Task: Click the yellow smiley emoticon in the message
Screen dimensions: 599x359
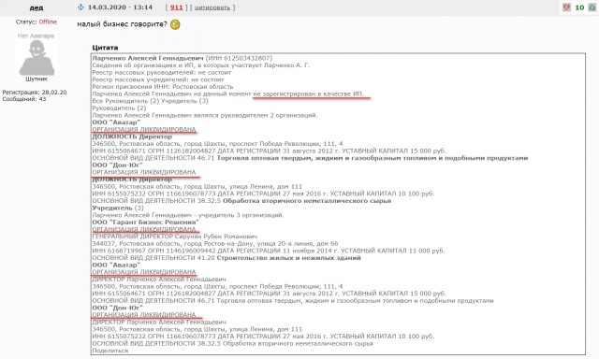Action: coord(175,24)
